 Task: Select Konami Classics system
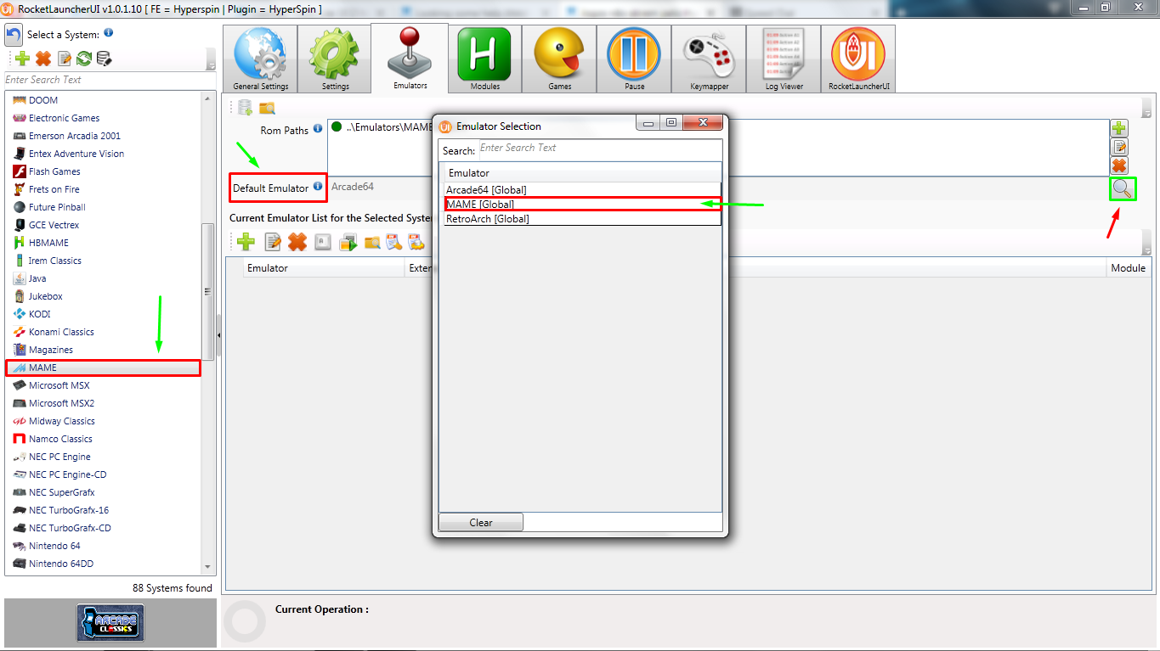103,332
